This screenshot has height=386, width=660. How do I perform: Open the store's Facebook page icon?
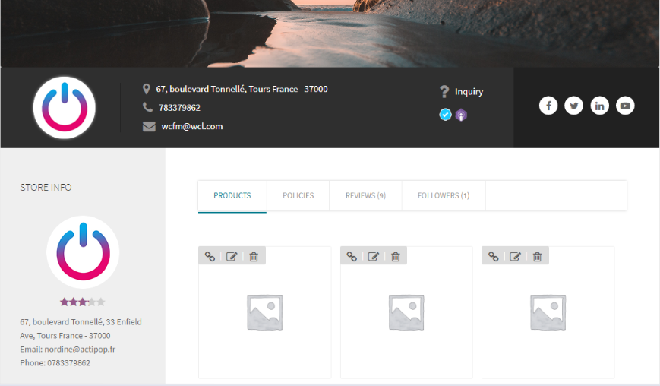click(x=548, y=106)
